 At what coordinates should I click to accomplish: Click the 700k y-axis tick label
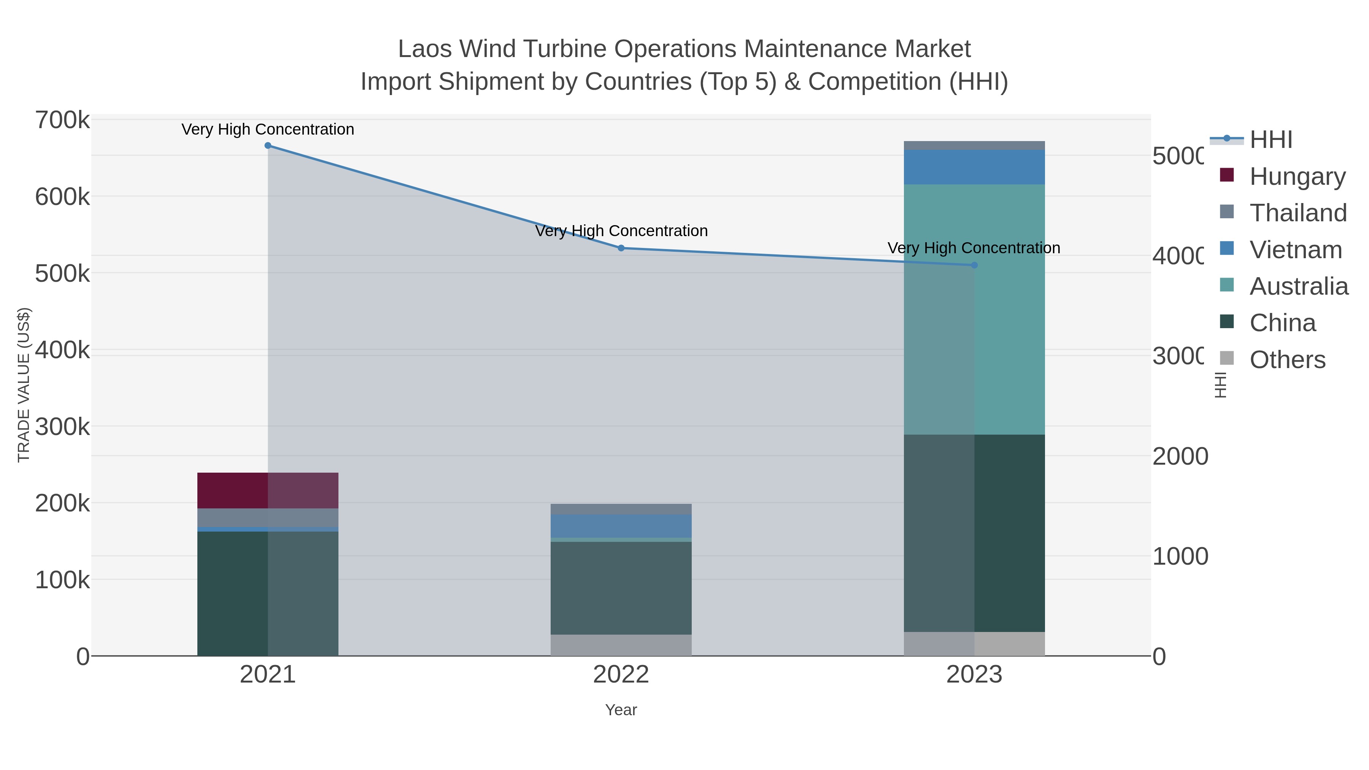(62, 120)
